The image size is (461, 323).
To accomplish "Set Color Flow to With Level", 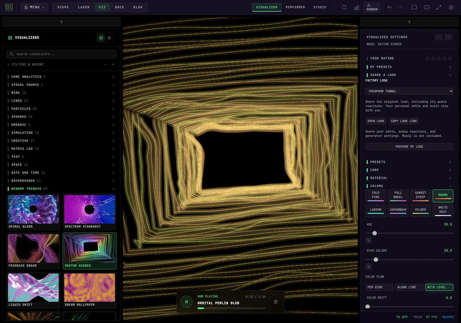I will pyautogui.click(x=439, y=287).
